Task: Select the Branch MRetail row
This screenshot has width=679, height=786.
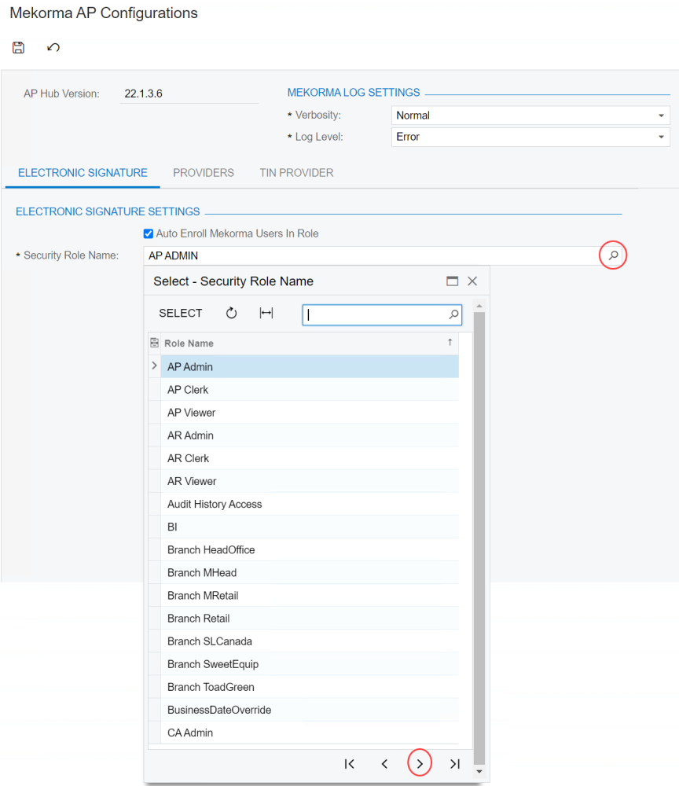Action: tap(310, 596)
